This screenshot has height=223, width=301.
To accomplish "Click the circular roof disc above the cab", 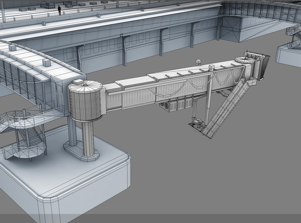I will click(x=245, y=60).
